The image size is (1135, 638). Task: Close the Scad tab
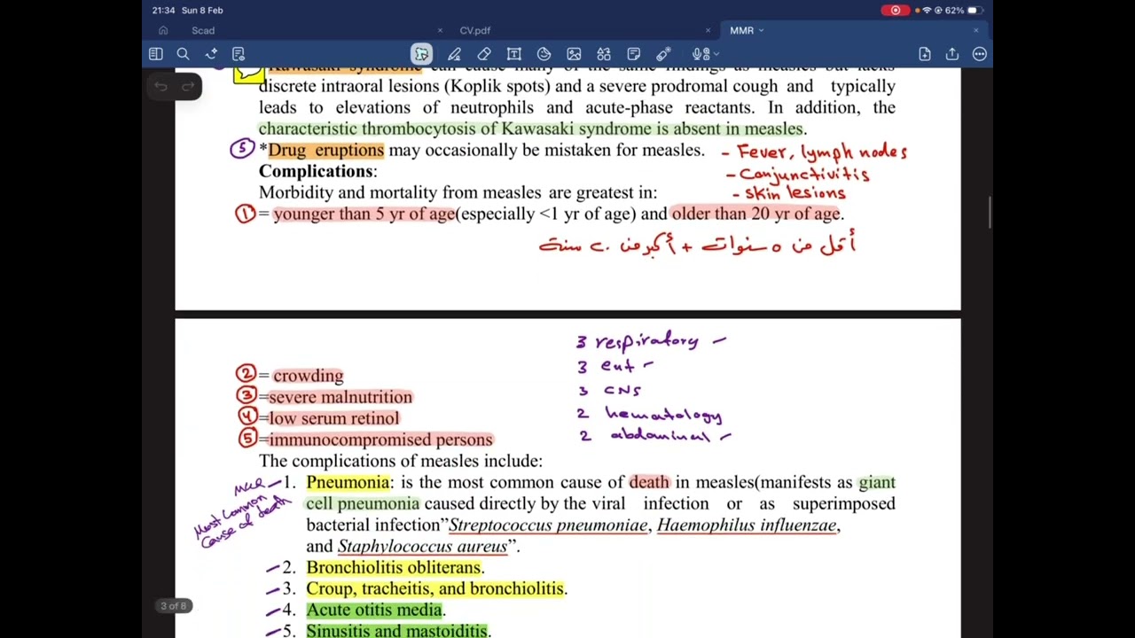(x=440, y=30)
